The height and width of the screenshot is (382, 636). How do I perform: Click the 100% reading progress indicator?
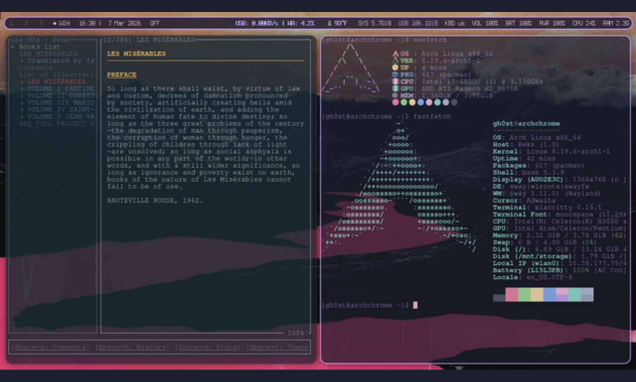point(296,333)
